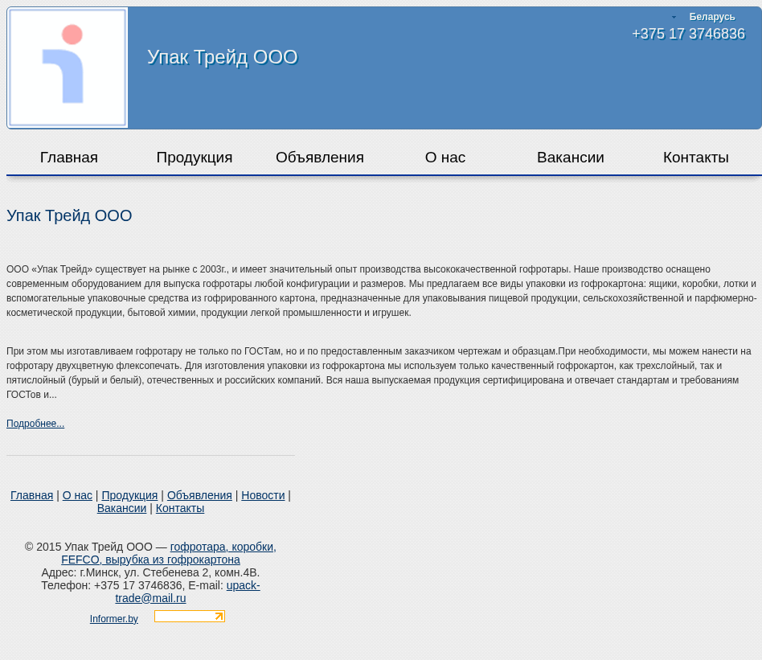This screenshot has width=762, height=660.
Task: Click the Упак Трейд ООО page heading
Action: point(69,215)
